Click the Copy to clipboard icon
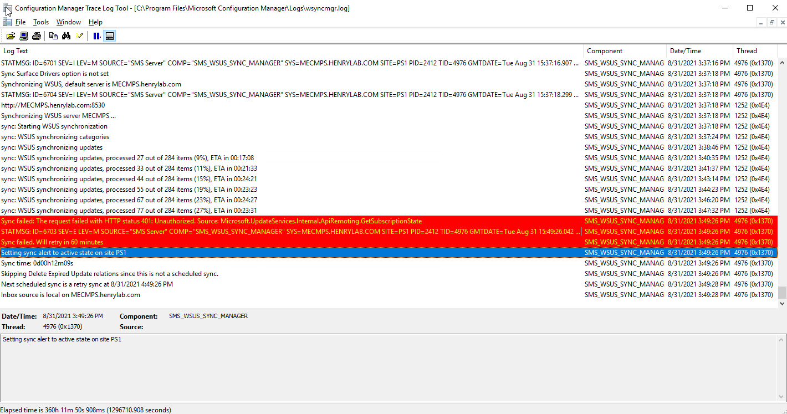Viewport: 787px width, 414px height. 53,36
